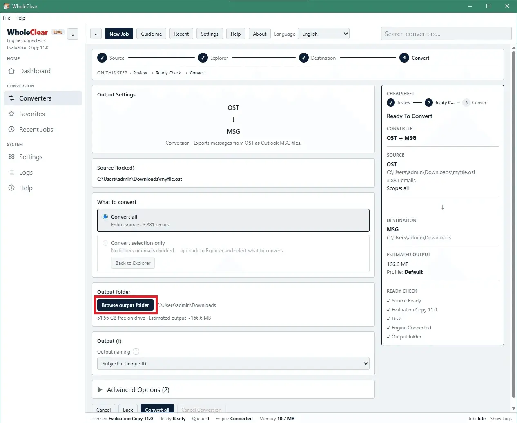Click the Convert all button at bottom
This screenshot has height=423, width=517.
tap(157, 410)
